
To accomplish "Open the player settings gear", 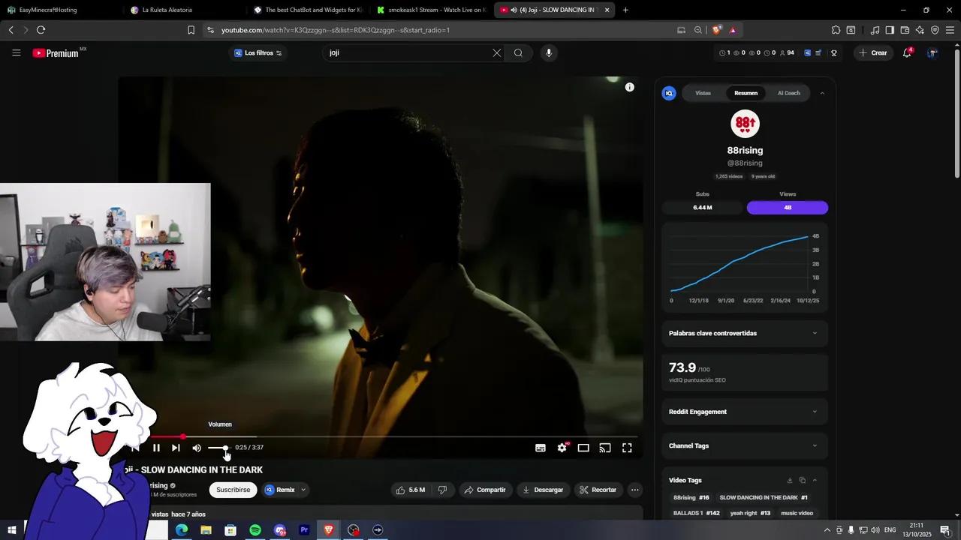I will pos(562,448).
